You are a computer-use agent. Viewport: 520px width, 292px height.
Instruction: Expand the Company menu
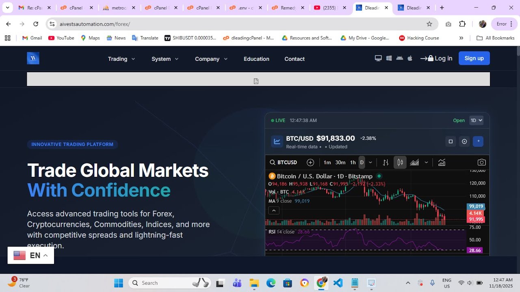pyautogui.click(x=211, y=59)
